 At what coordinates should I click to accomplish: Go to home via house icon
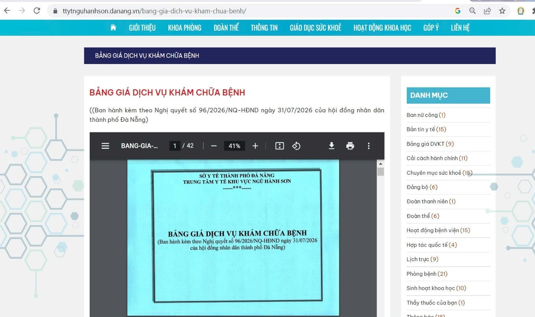(x=113, y=27)
